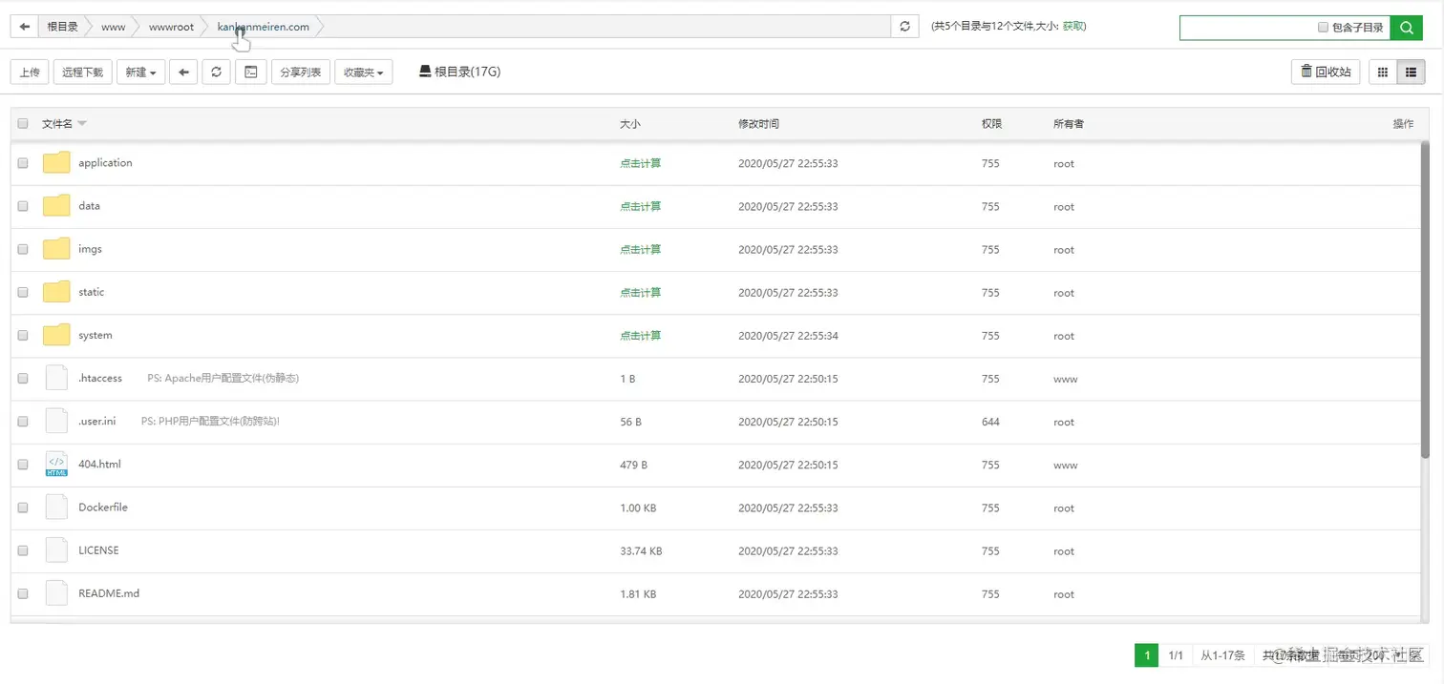Viewport: 1444px width, 684px height.
Task: Click the .htaccess file icon
Action: pyautogui.click(x=56, y=378)
